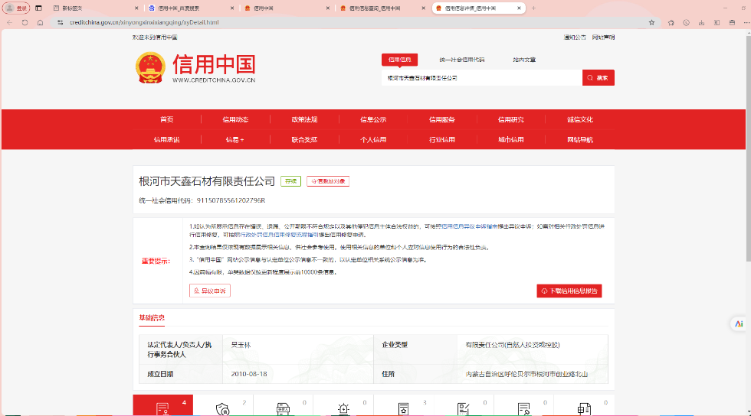Close the 信用信息详情_信用中国 tab

519,8
